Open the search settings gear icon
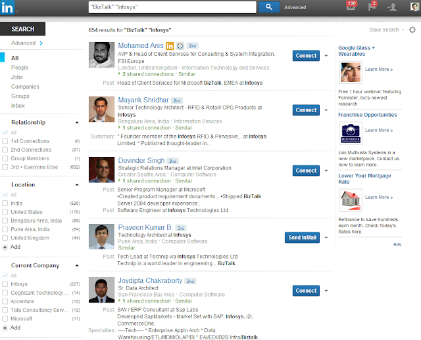The width and height of the screenshot is (421, 340). click(412, 30)
